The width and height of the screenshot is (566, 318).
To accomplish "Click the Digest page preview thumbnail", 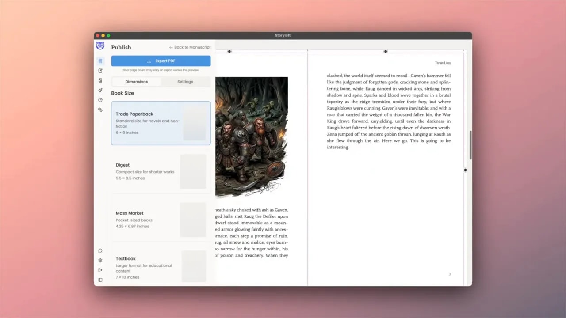I will tap(193, 171).
